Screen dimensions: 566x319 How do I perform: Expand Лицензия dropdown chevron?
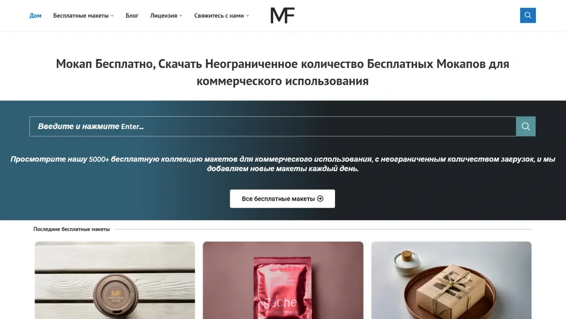[x=181, y=16]
